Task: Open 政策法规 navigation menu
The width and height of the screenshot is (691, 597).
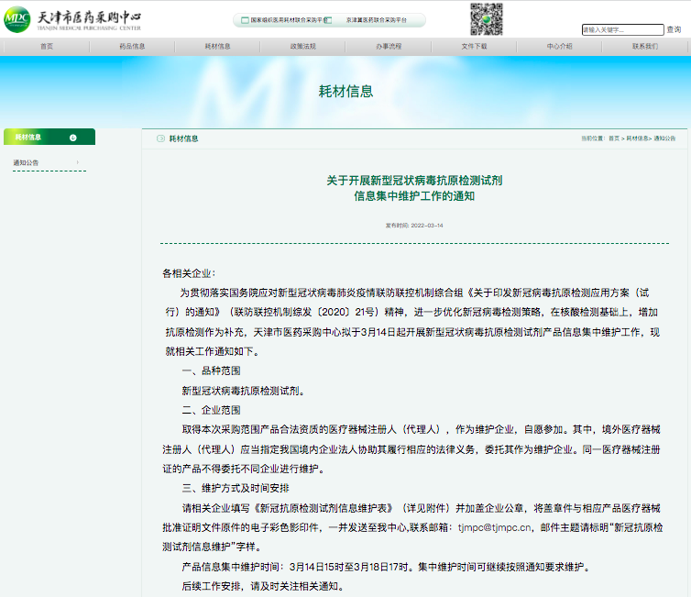Action: click(302, 46)
